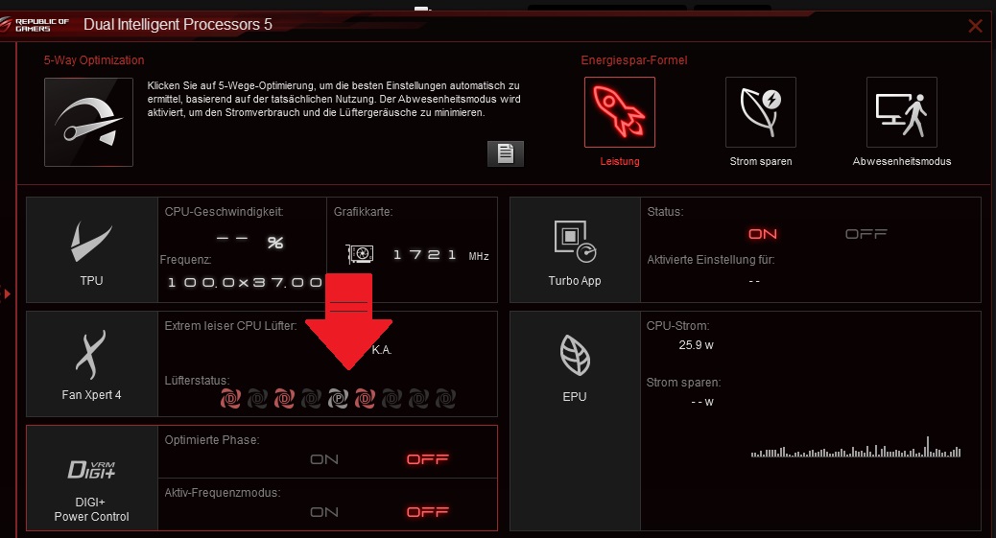Screen dimensions: 996x538
Task: Click the CPU speed percent readout
Action: tap(249, 242)
